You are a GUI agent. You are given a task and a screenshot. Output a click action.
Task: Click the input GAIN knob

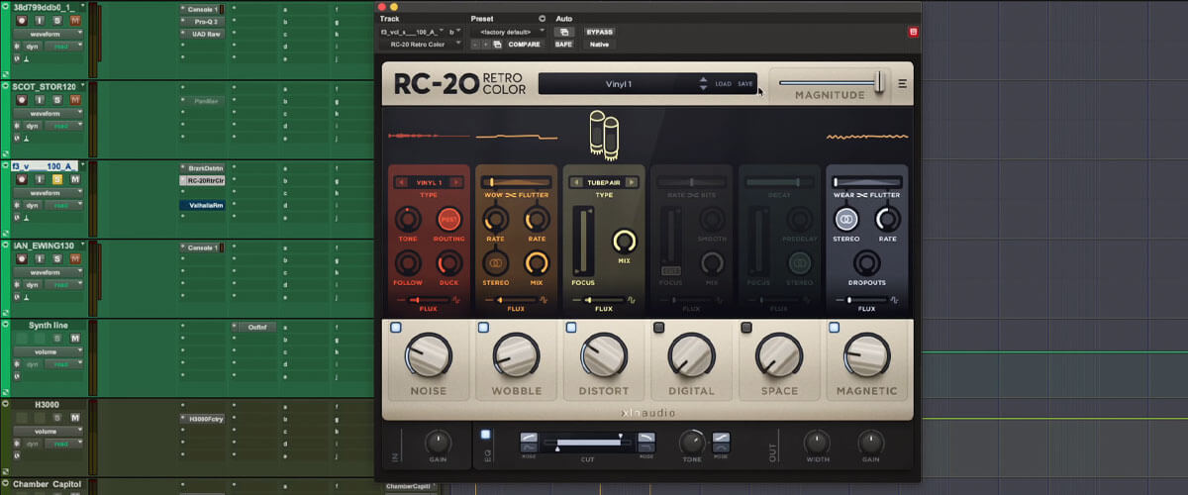point(437,442)
